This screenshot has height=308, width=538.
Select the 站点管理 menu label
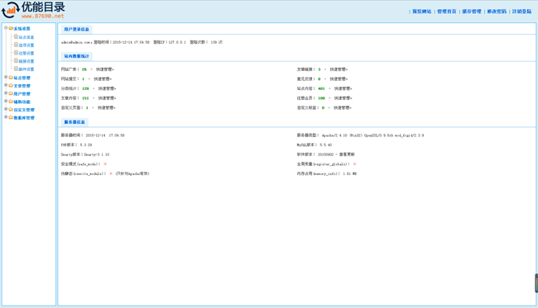click(x=22, y=78)
